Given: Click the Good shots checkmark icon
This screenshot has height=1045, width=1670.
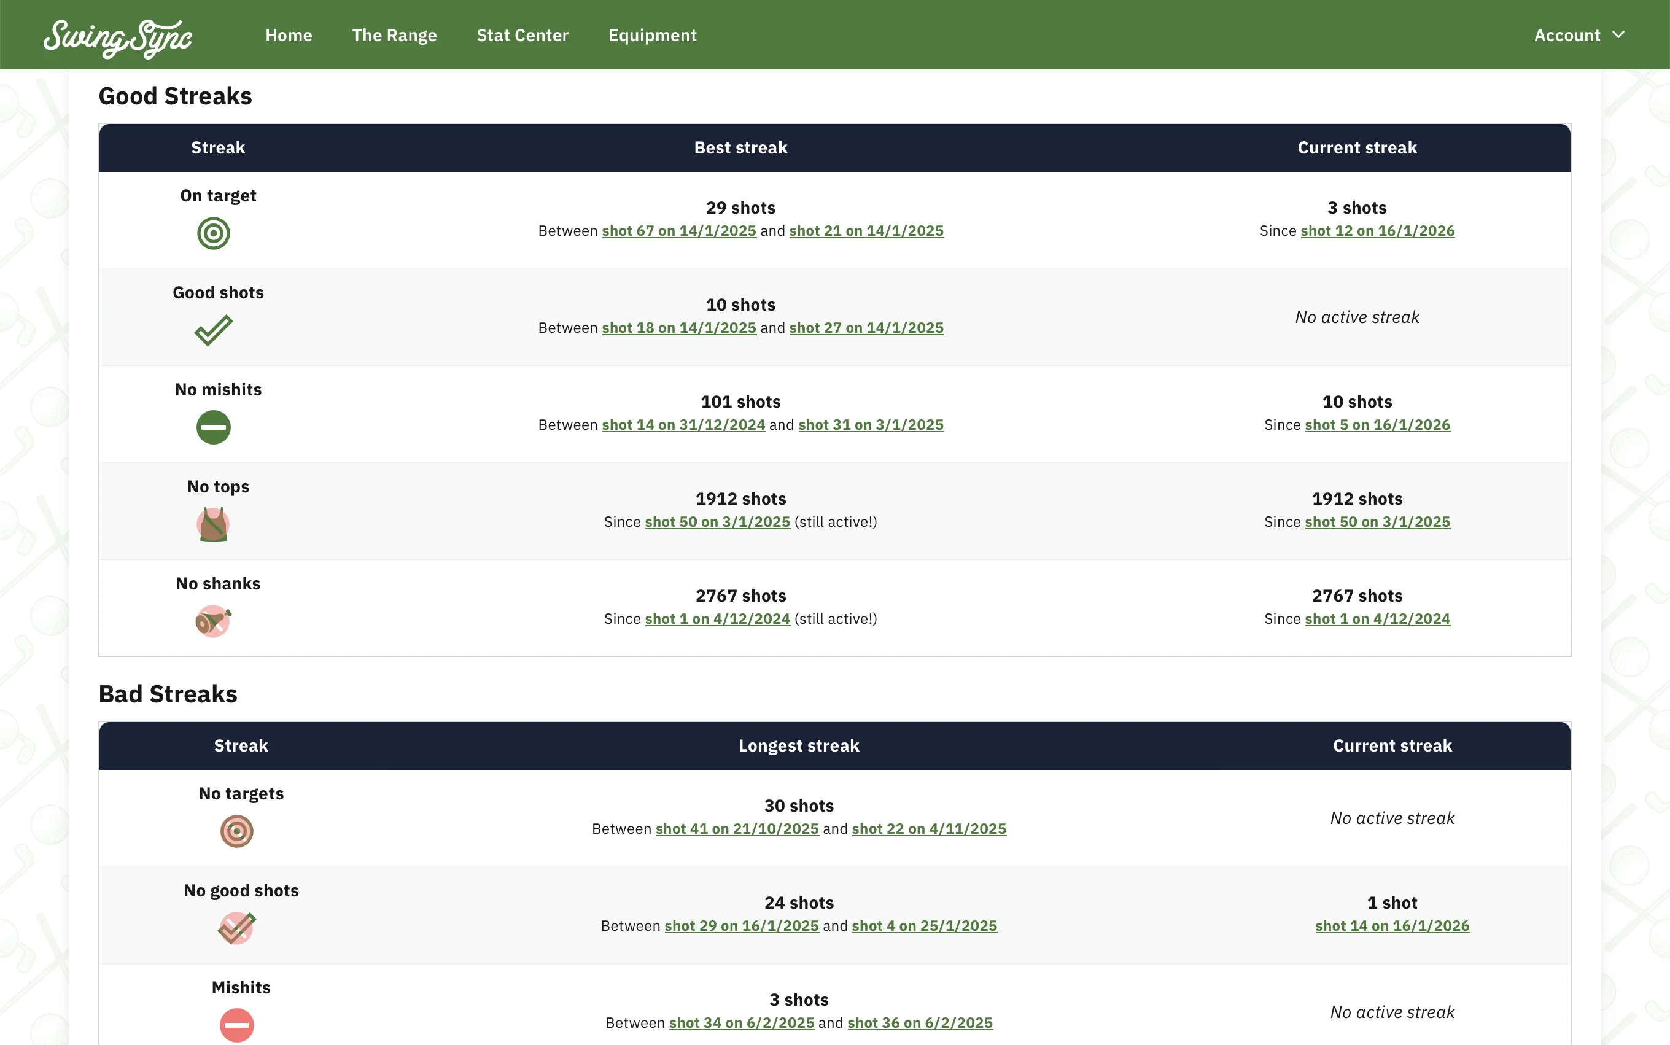Looking at the screenshot, I should click(214, 330).
